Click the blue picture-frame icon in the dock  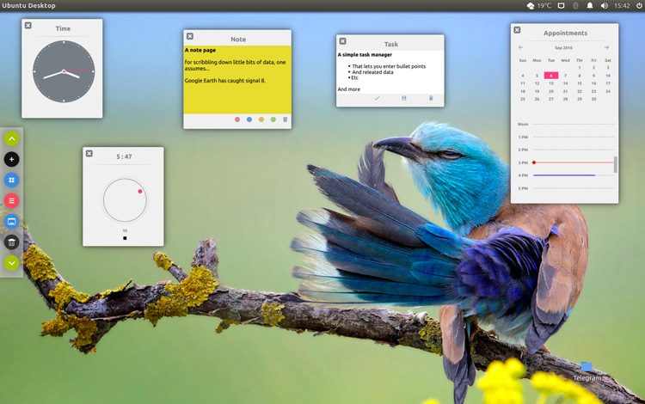pos(11,222)
